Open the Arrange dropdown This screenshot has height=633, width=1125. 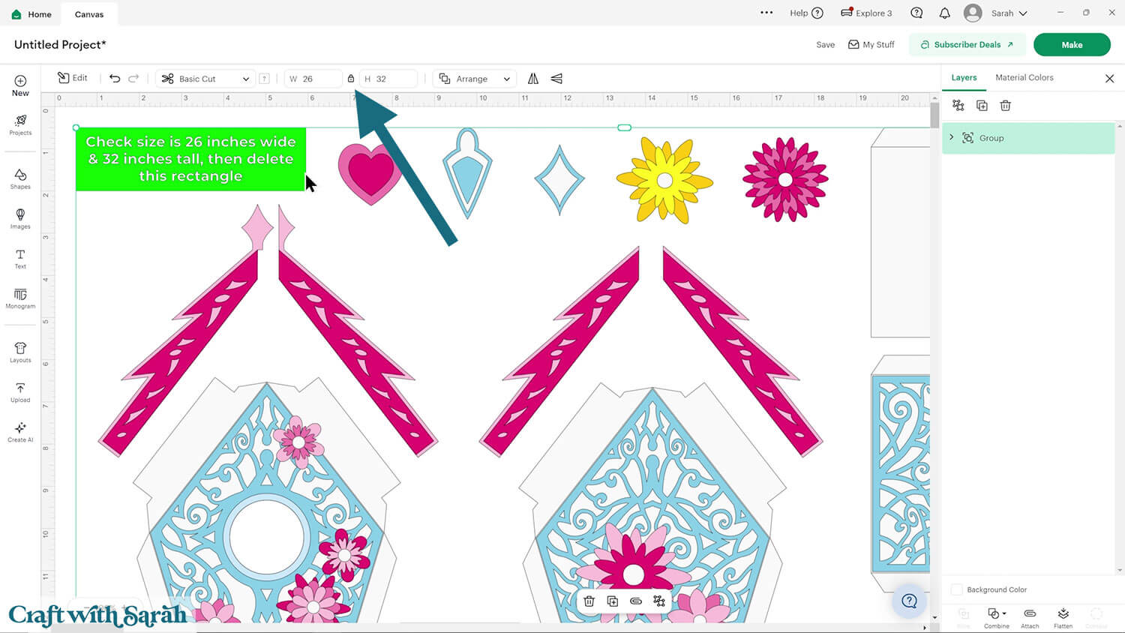(475, 79)
